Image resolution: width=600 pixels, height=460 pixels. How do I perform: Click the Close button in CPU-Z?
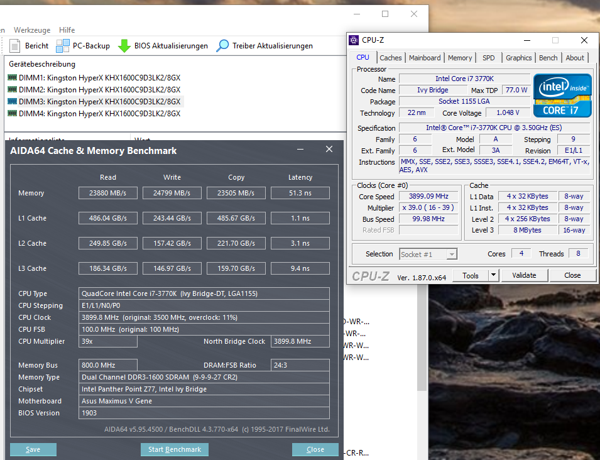coord(572,275)
